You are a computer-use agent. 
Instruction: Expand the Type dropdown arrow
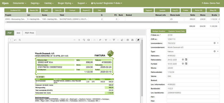pos(218,51)
